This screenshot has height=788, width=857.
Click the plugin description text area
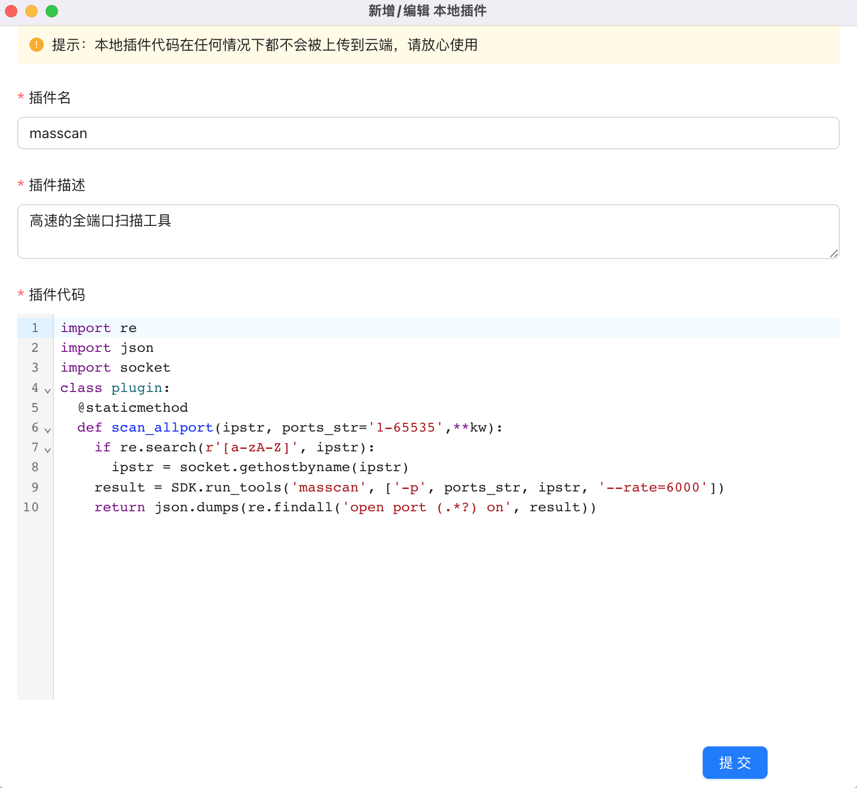(428, 231)
